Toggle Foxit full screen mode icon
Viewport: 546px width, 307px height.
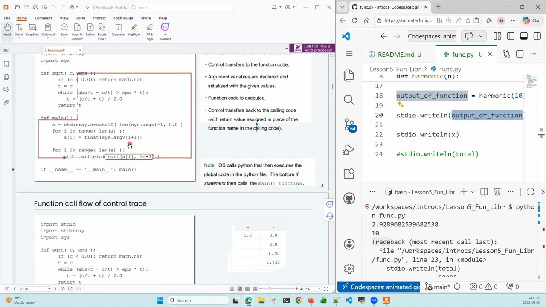[x=326, y=289]
